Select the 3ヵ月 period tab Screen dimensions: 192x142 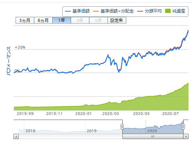(25, 20)
